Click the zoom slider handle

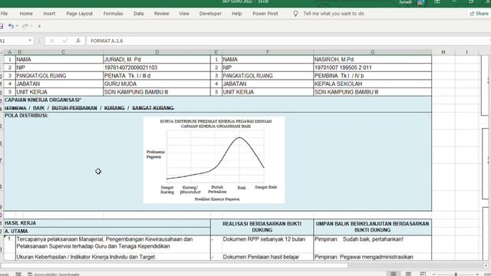pyautogui.click(x=456, y=274)
